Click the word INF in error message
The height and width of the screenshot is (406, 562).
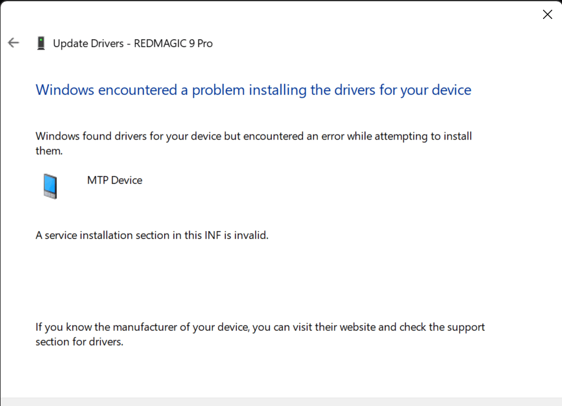[x=212, y=235]
